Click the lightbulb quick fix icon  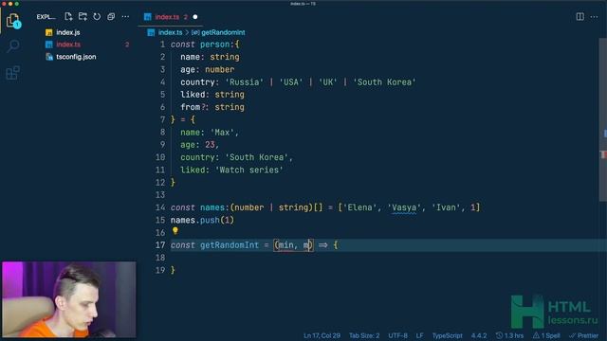(175, 231)
